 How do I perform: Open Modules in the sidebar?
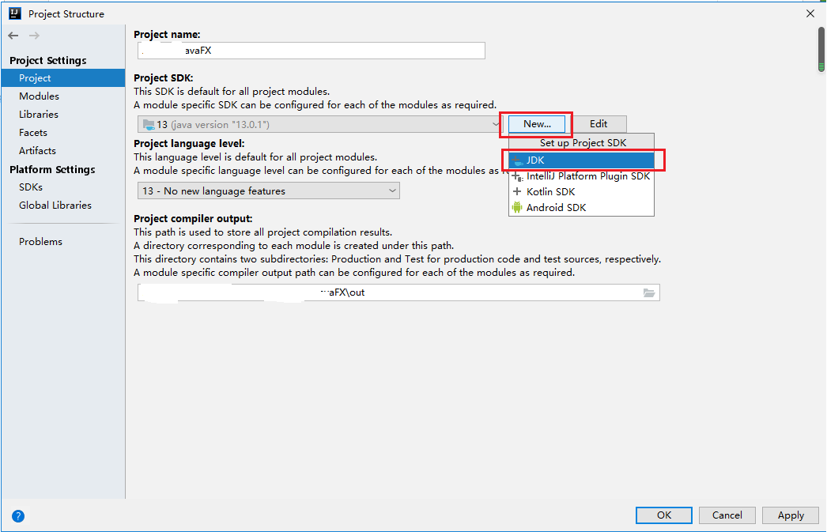coord(63,96)
